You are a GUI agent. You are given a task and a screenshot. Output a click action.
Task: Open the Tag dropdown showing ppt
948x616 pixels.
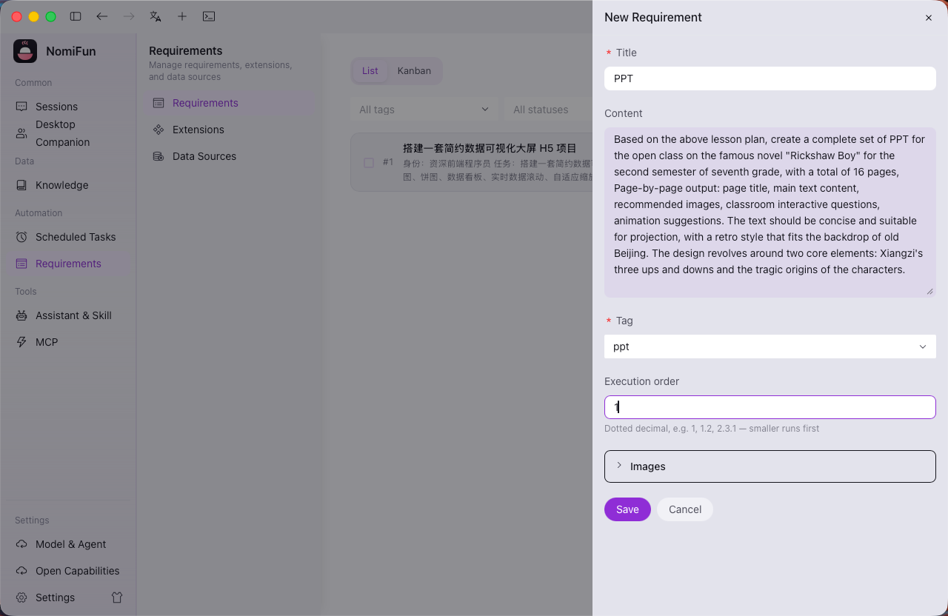[770, 346]
